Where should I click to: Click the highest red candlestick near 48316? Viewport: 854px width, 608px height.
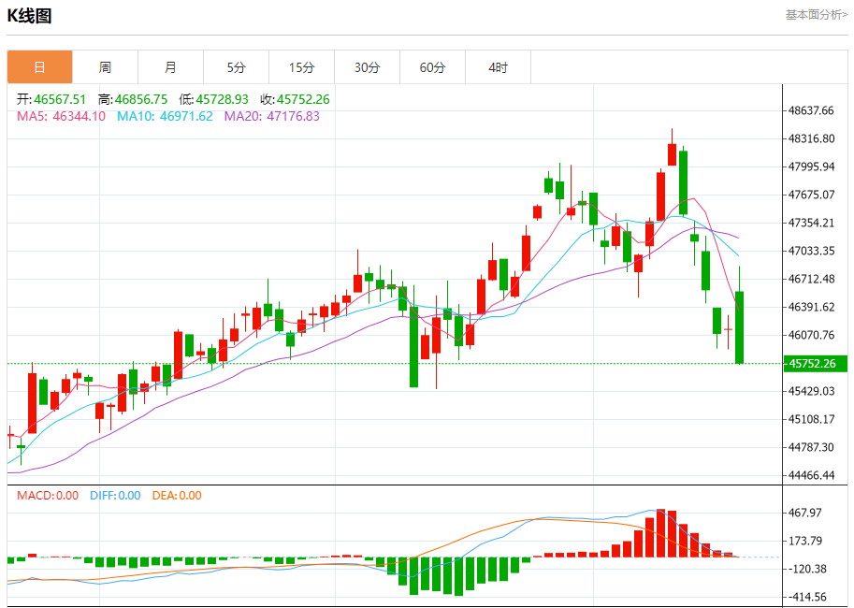[673, 154]
